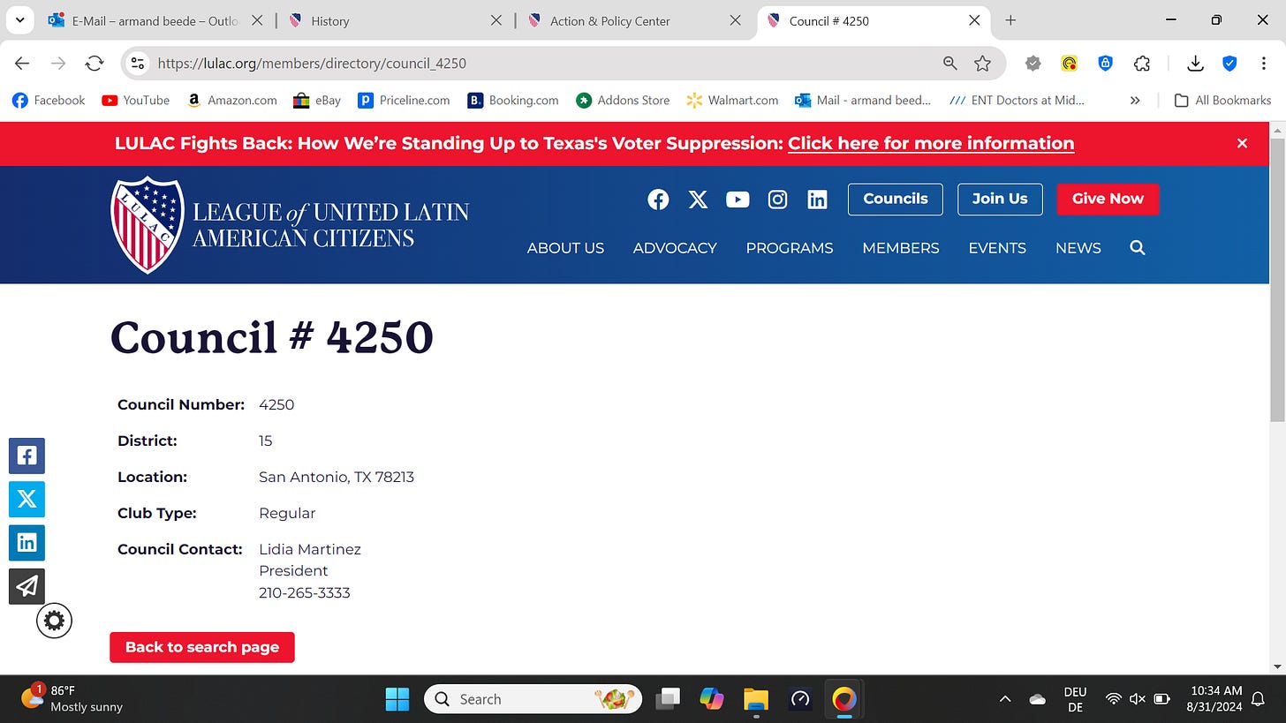This screenshot has height=723, width=1286.
Task: Open File Explorer from taskbar
Action: [x=756, y=699]
